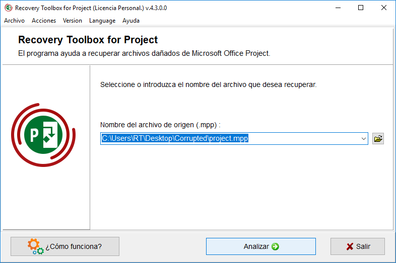Click the Microsoft Project recovery logo
This screenshot has height=263, width=396.
(43, 135)
